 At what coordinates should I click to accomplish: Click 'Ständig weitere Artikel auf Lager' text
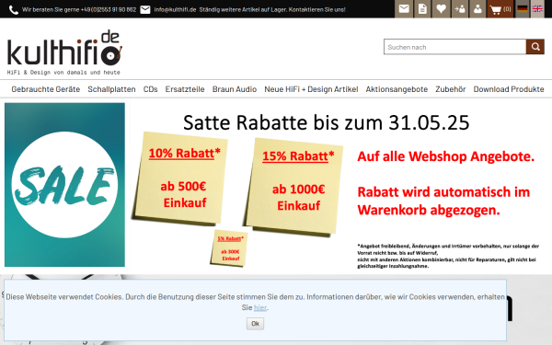tap(243, 10)
